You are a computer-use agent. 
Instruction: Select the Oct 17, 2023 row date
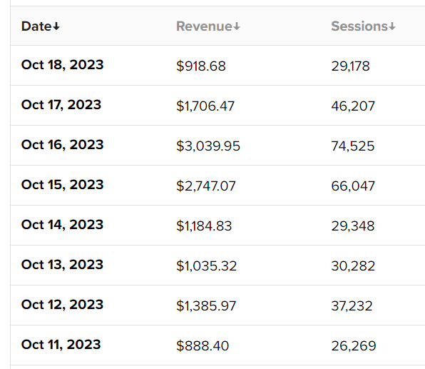pos(61,105)
